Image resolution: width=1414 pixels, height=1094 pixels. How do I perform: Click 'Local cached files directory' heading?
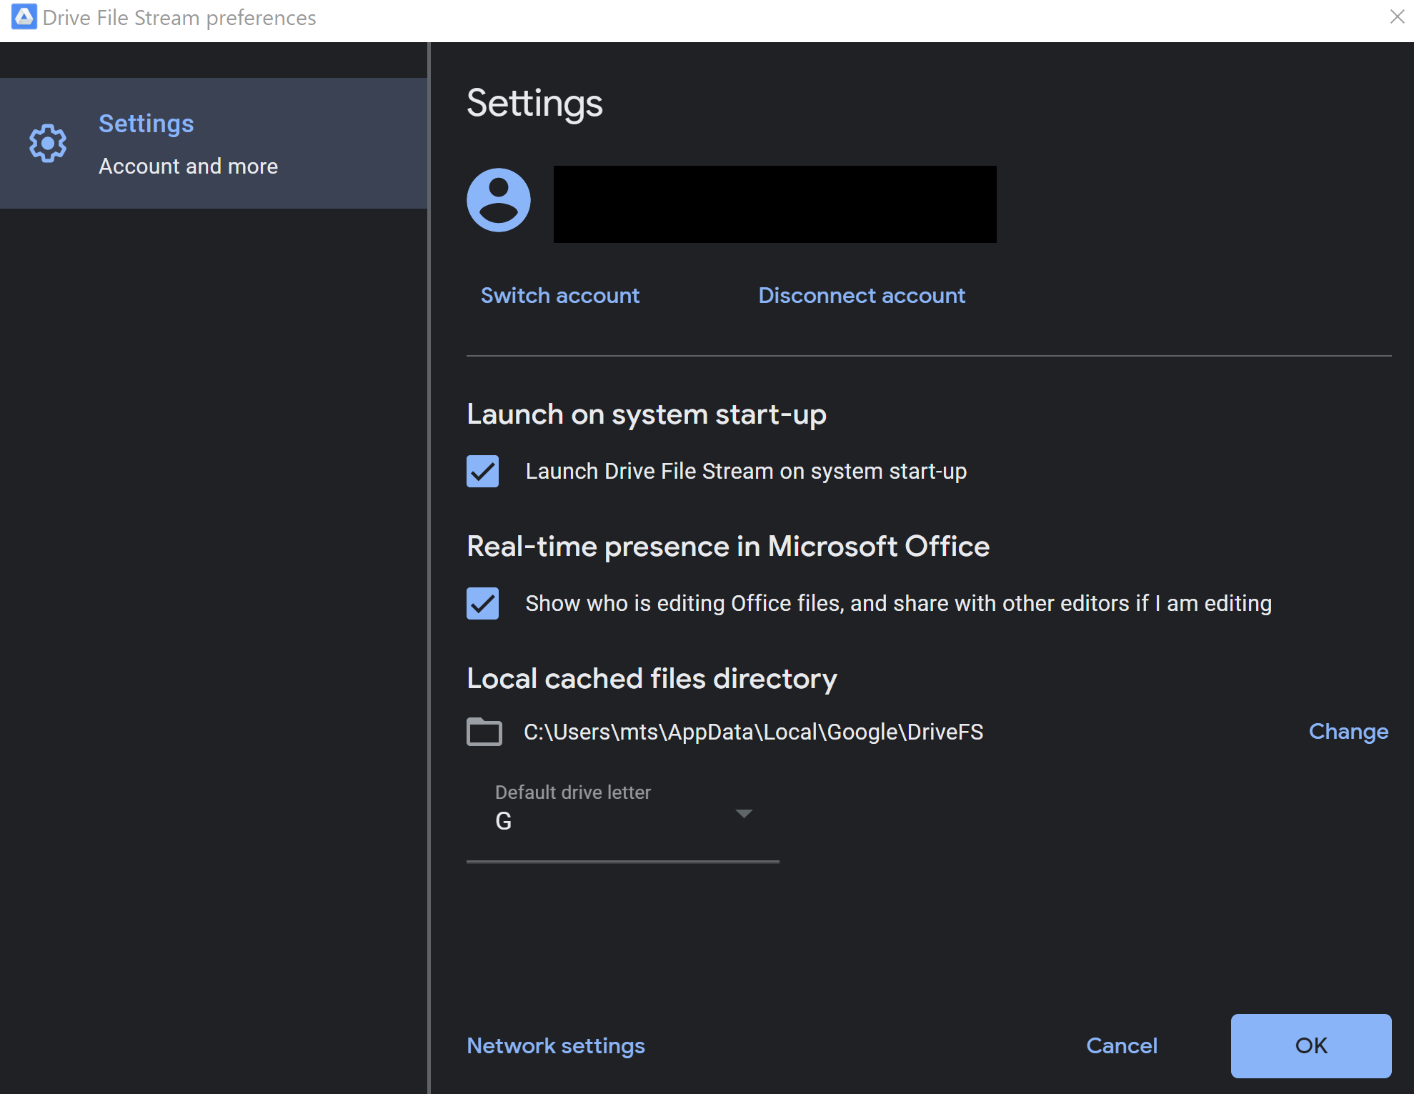[x=652, y=679]
